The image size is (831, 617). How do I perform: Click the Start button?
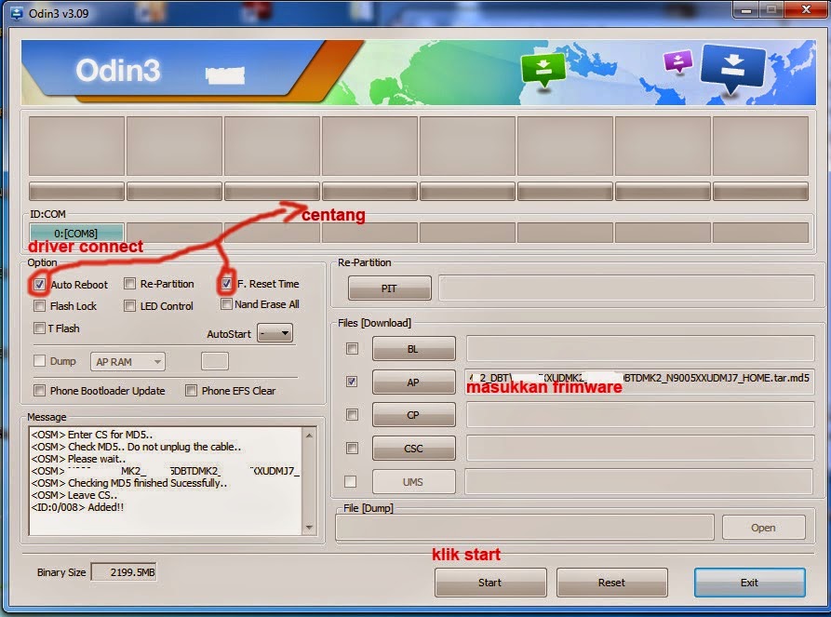(490, 582)
